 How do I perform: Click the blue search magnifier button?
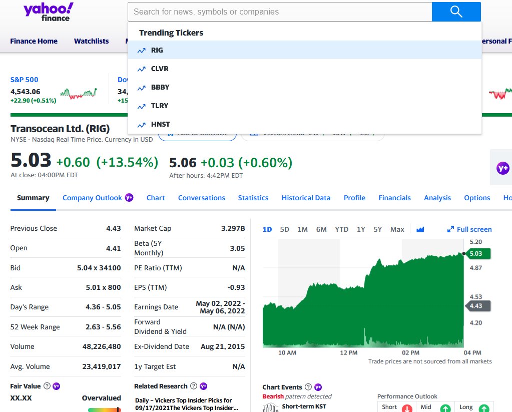click(456, 12)
